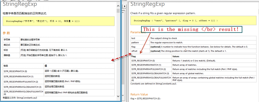
Task: Click the 'This is the missing </br> result!' annotation
Action: pos(191,29)
